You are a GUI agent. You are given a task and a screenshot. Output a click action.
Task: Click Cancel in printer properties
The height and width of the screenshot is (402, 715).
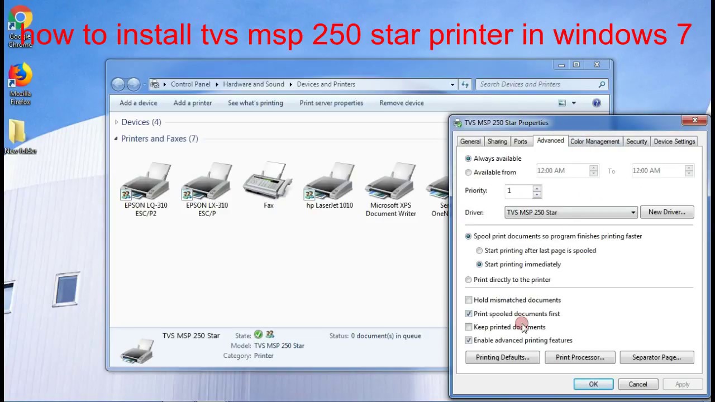pos(638,384)
